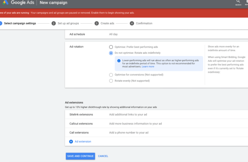This screenshot has height=162, width=248.
Task: Click step 2 circle icon
Action: pyautogui.click(x=54, y=23)
